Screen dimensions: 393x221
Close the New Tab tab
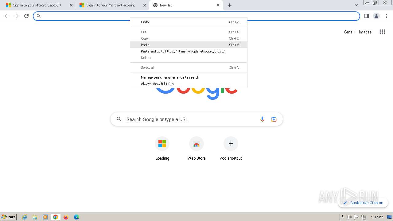(x=218, y=5)
